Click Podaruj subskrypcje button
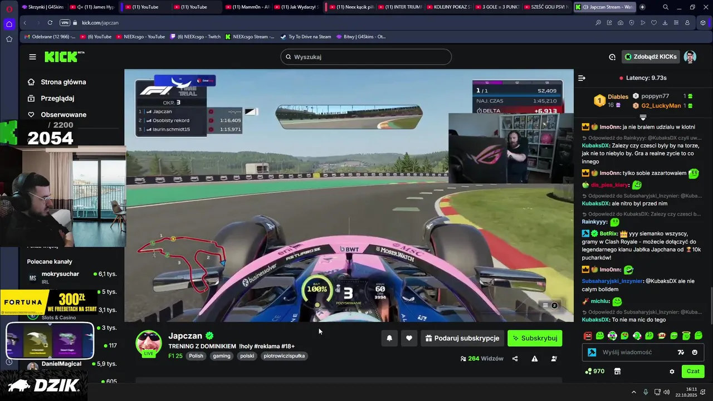The width and height of the screenshot is (713, 401). [x=462, y=338]
